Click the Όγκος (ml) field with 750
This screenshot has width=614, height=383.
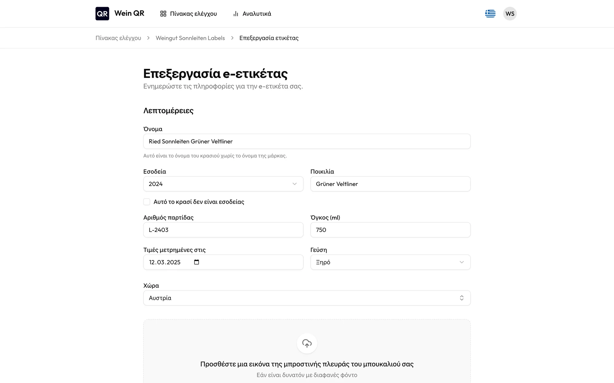click(x=390, y=230)
